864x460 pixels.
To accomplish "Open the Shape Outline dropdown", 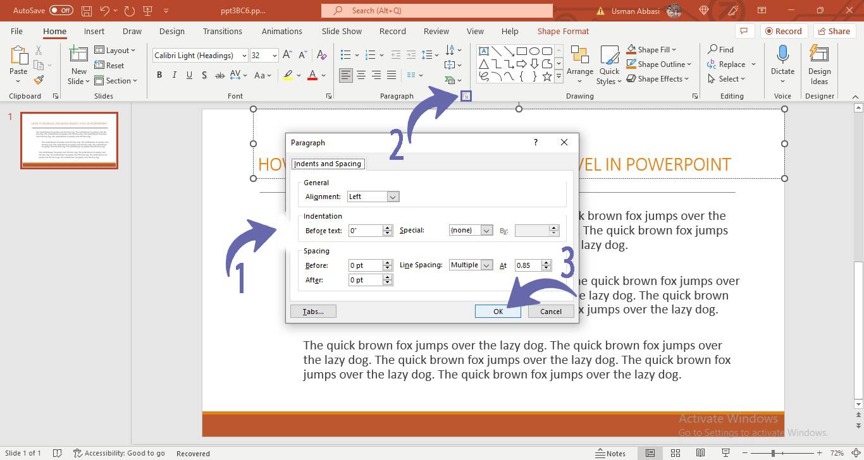I will pos(659,64).
